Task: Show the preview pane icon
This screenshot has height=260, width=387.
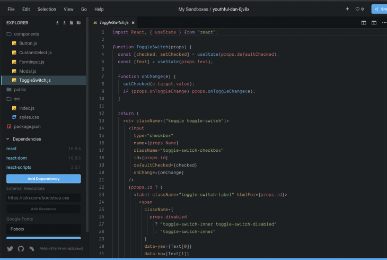Action: tap(374, 23)
